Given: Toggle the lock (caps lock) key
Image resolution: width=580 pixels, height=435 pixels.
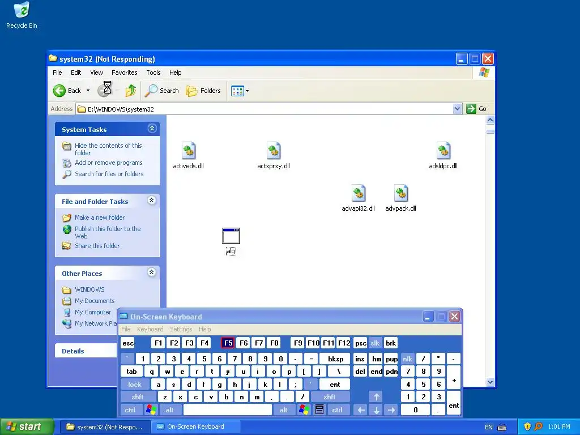Looking at the screenshot, I should click(135, 385).
